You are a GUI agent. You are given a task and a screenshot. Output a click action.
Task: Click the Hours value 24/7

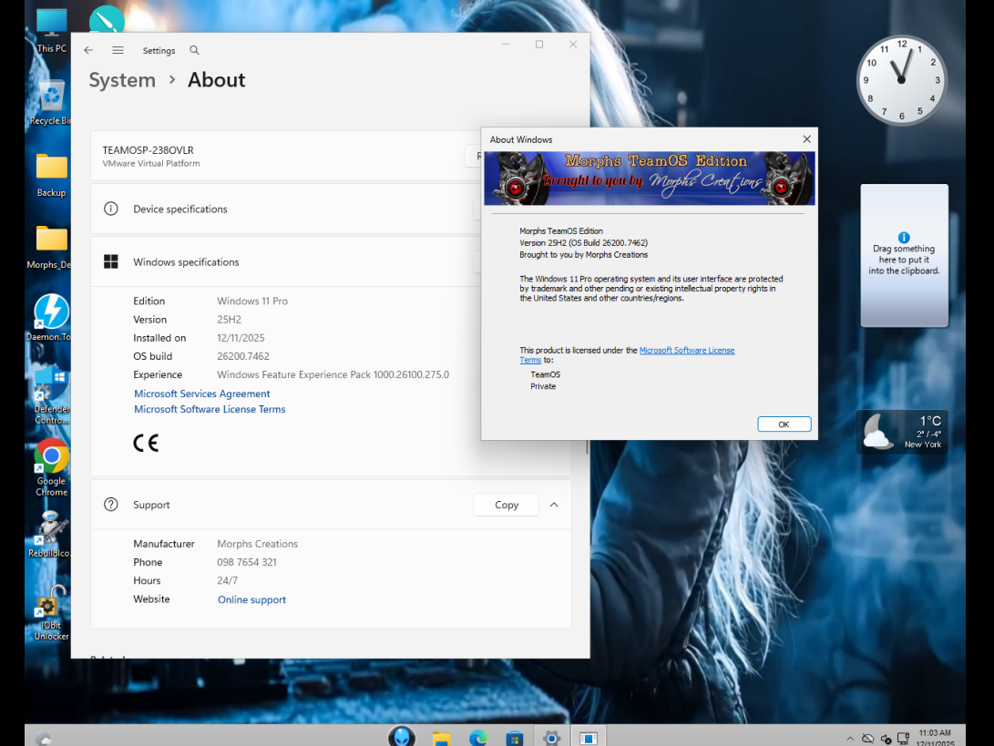[x=227, y=580]
